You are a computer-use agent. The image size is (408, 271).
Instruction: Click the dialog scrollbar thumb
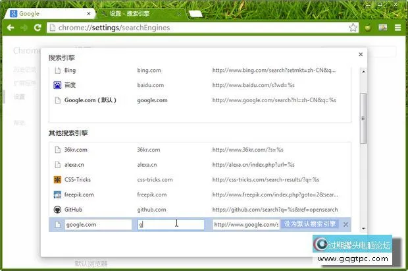click(x=363, y=118)
